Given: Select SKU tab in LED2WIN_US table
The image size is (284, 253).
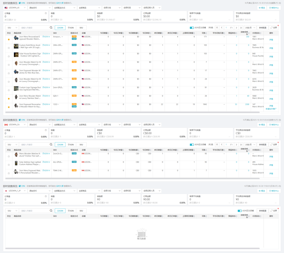Looking at the screenshot, I should (x=81, y=28).
